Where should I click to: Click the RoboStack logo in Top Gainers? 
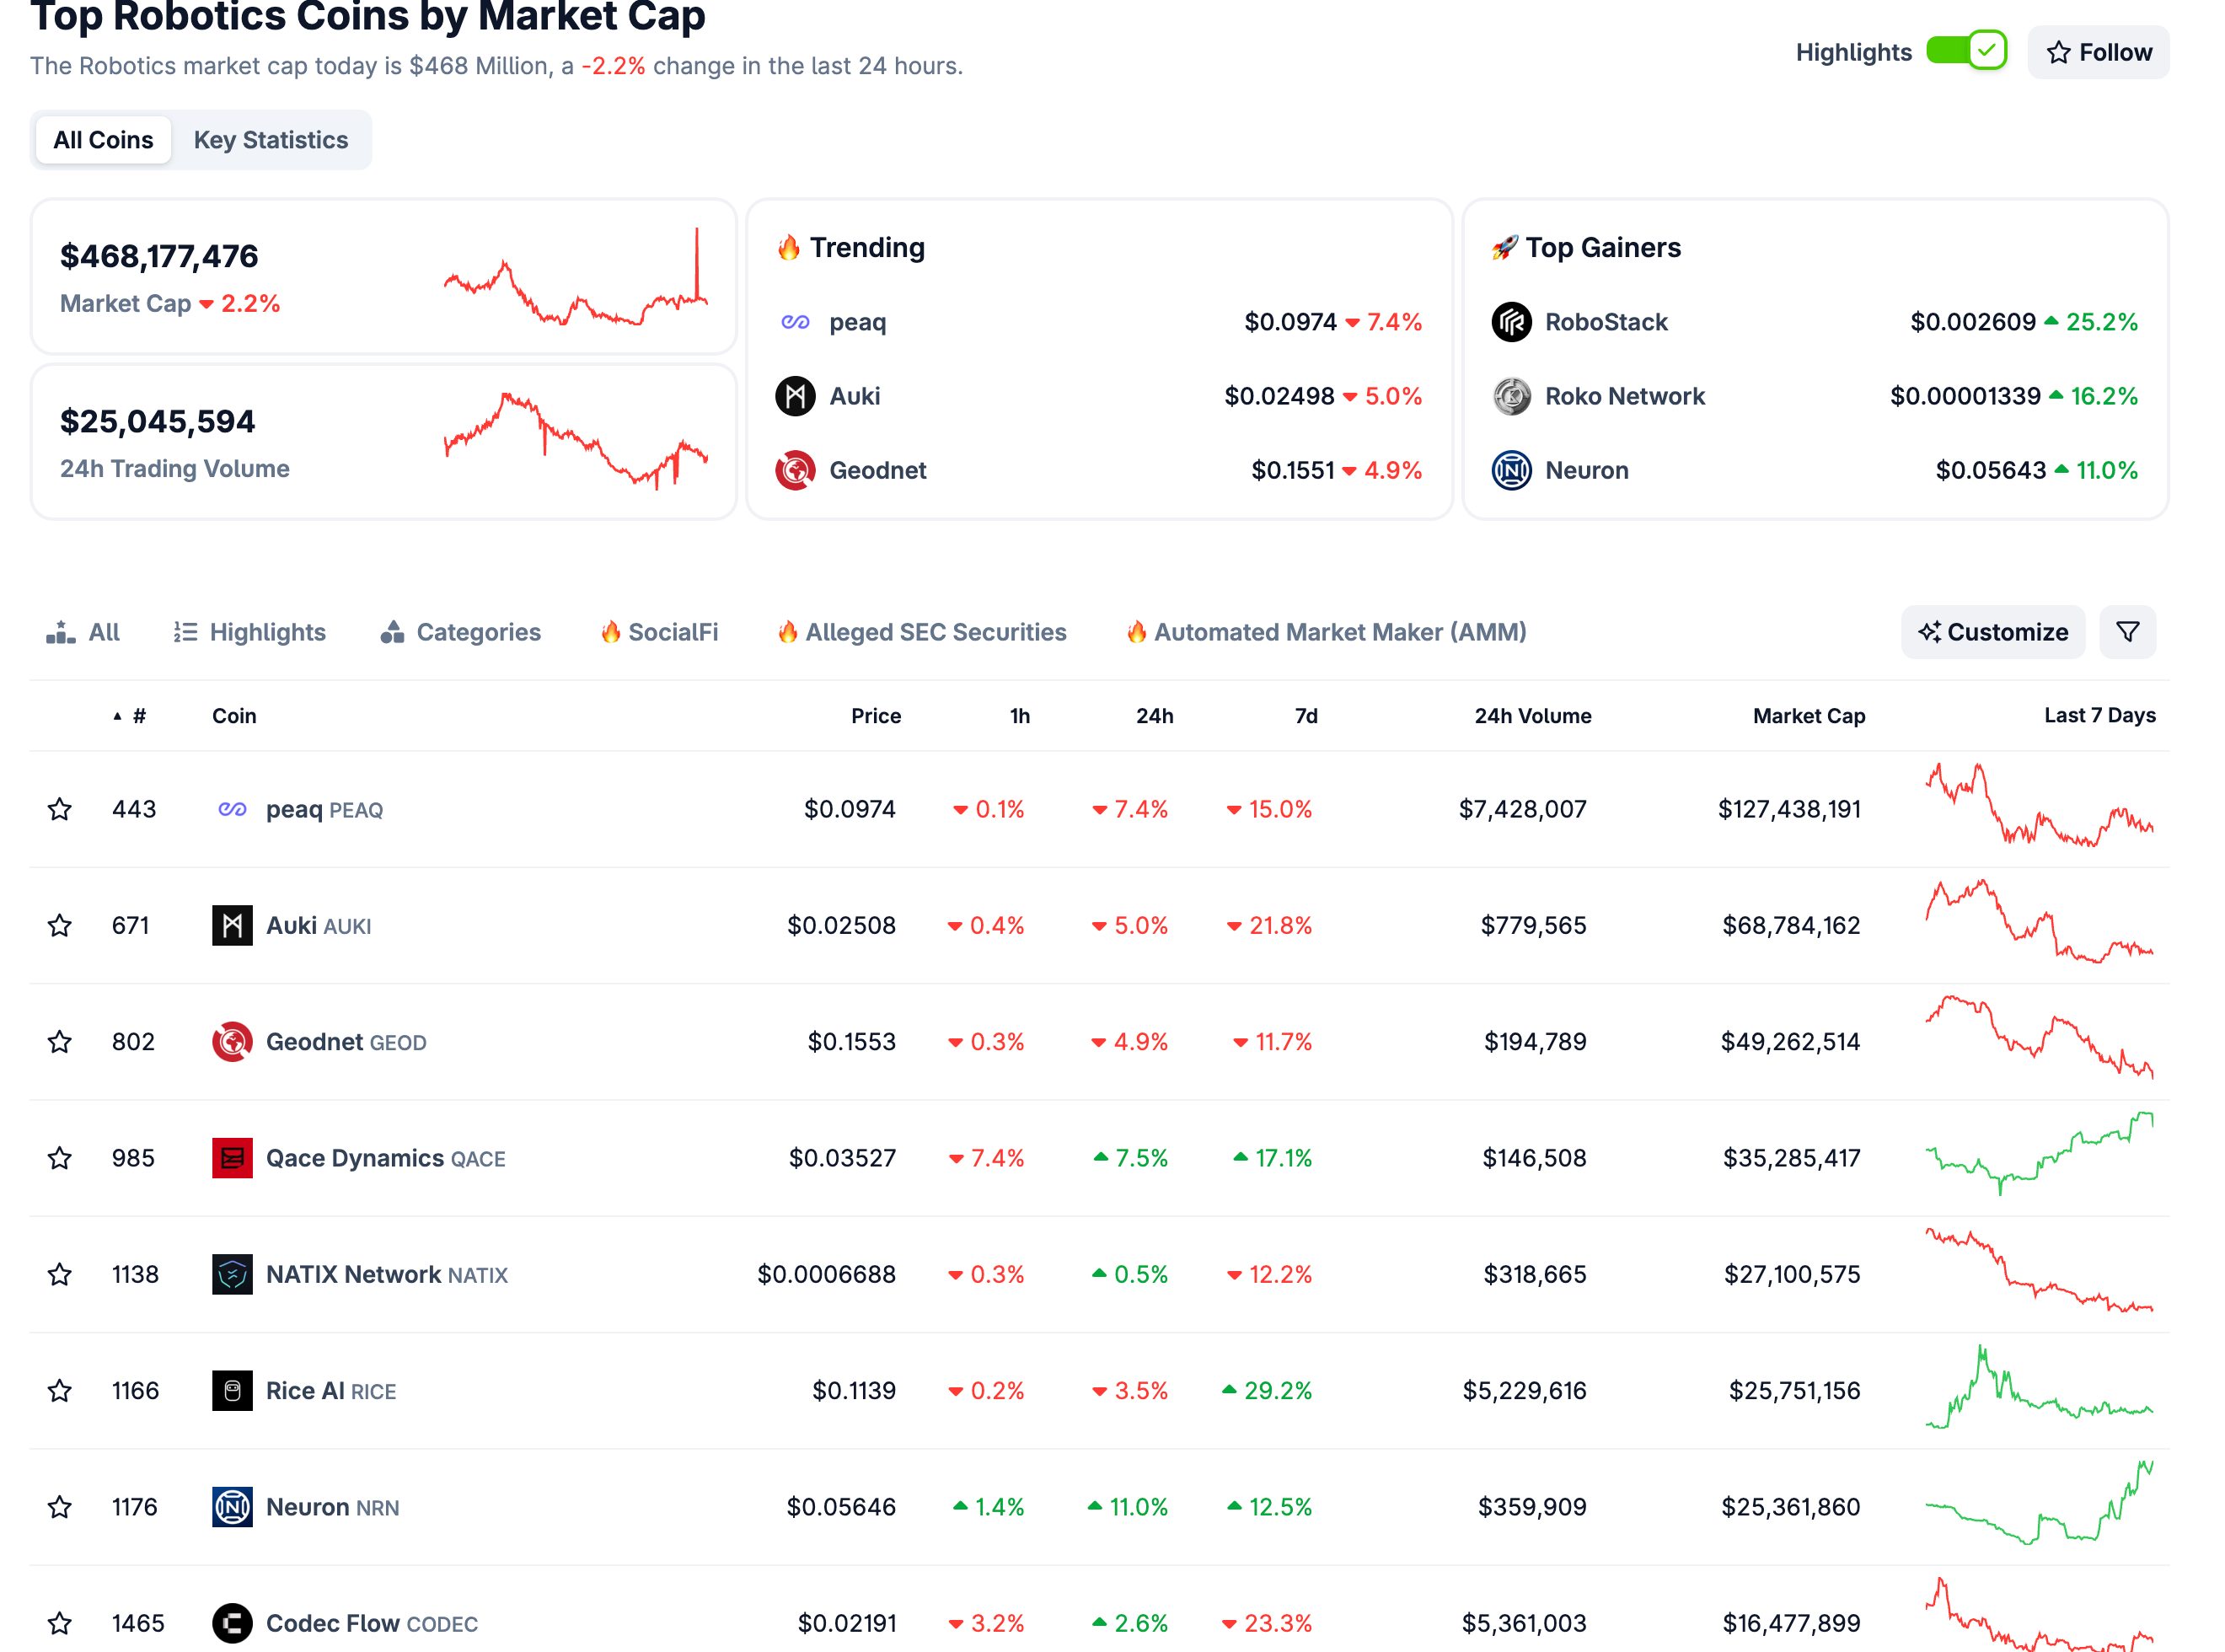coord(1510,322)
